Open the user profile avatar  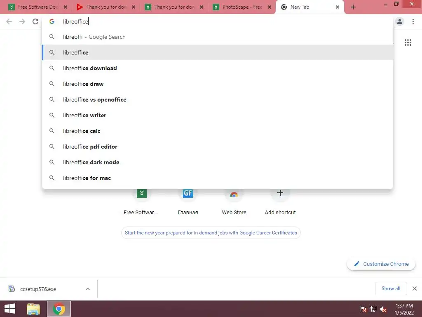(400, 21)
